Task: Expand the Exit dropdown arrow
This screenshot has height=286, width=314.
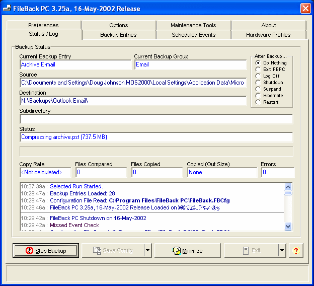Action: 282,250
